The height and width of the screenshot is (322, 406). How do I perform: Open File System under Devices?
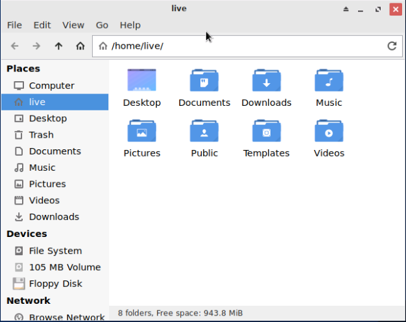click(55, 251)
